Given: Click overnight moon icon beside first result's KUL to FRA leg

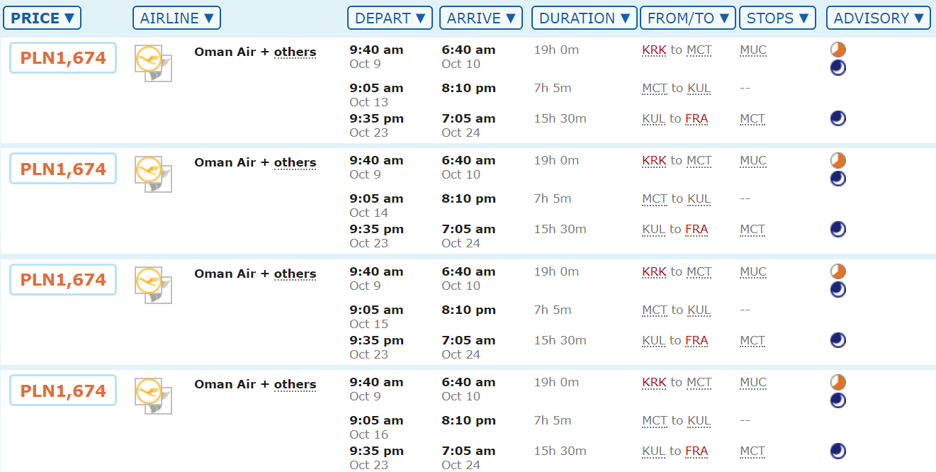Looking at the screenshot, I should (838, 118).
